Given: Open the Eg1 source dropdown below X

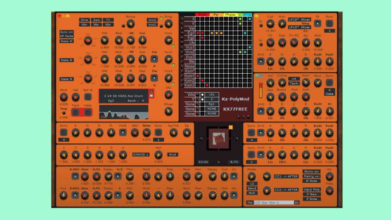Looking at the screenshot, I should pos(212,104).
